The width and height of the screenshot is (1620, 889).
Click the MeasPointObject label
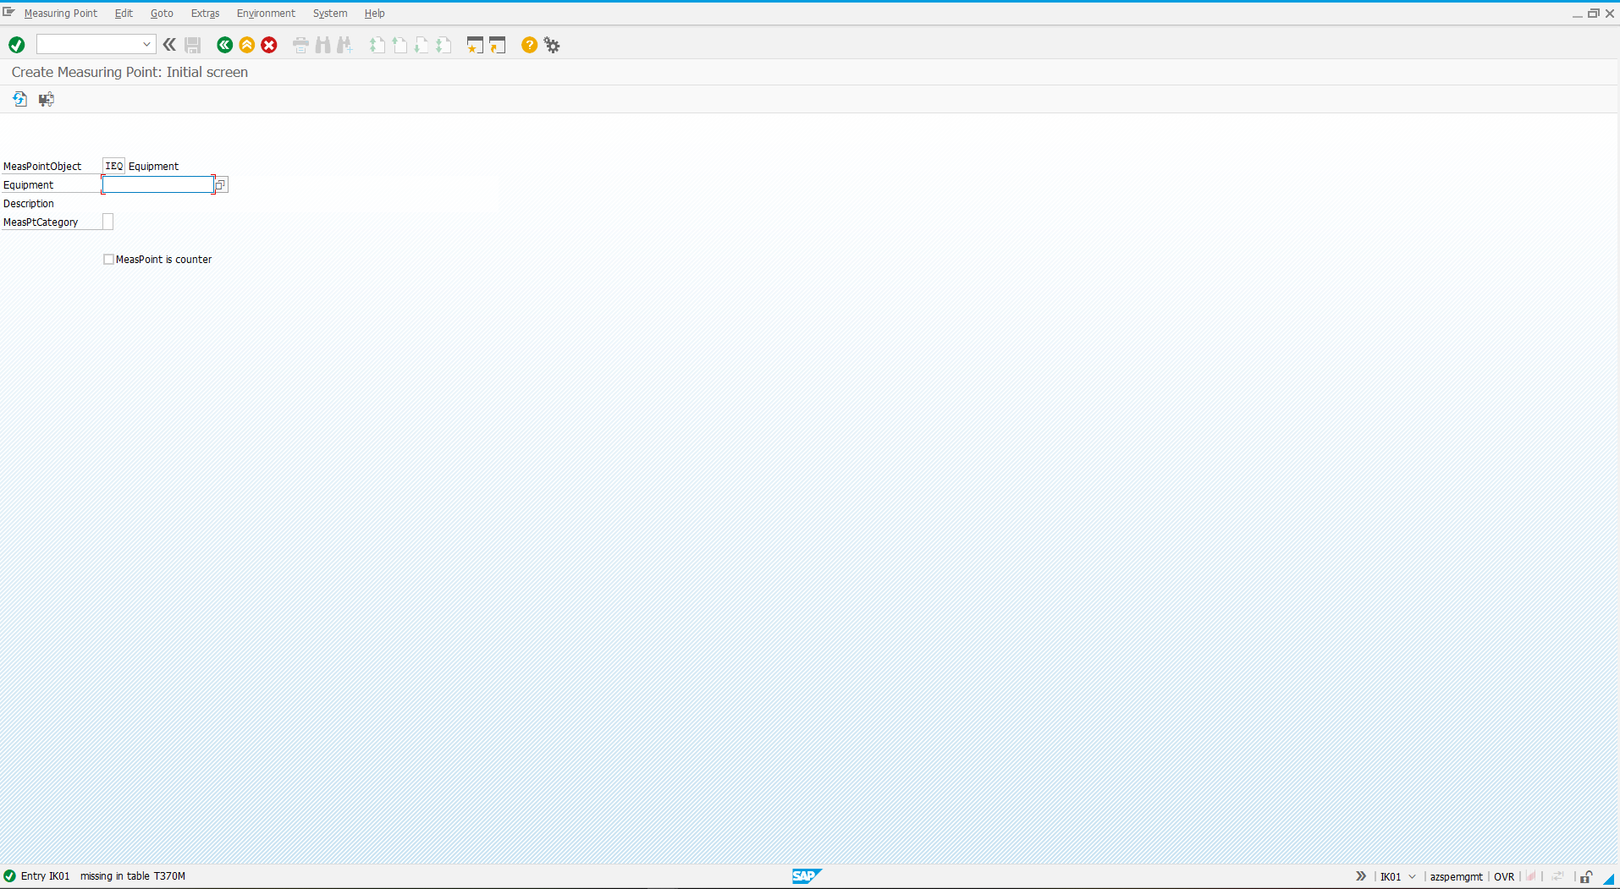pos(42,167)
